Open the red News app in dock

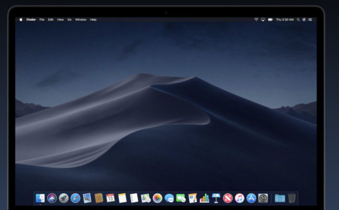[228, 198]
